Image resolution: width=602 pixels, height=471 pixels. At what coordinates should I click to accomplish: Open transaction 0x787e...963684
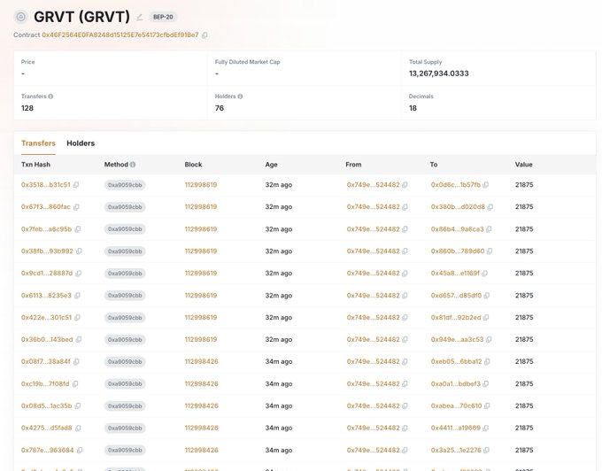click(x=47, y=451)
